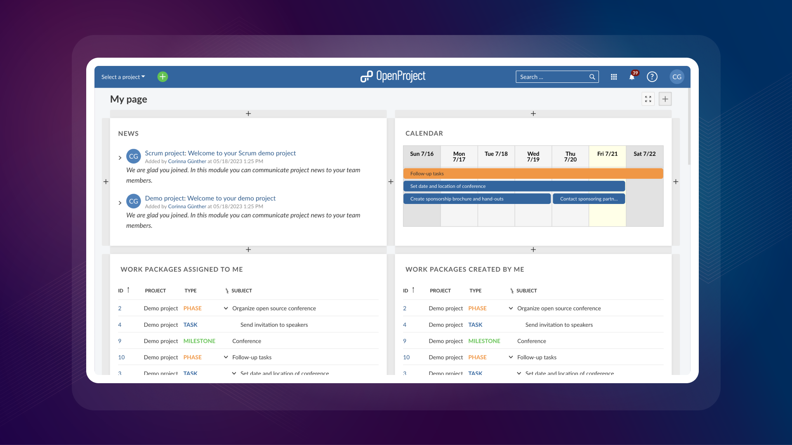This screenshot has width=792, height=445.
Task: Click the search magnifier icon
Action: pyautogui.click(x=592, y=77)
